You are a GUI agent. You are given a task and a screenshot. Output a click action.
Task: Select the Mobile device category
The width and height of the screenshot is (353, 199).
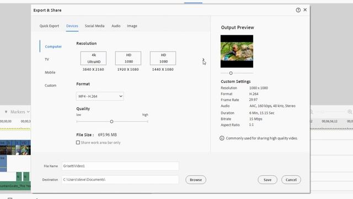(x=50, y=72)
